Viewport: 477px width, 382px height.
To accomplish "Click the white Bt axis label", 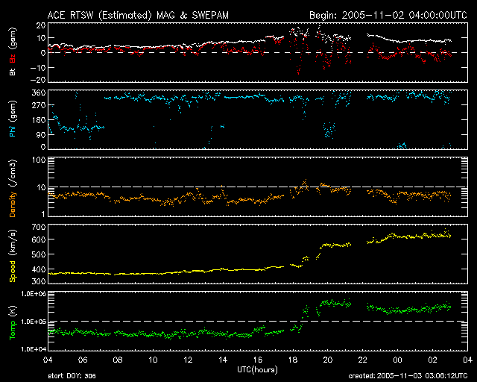I will (x=13, y=72).
